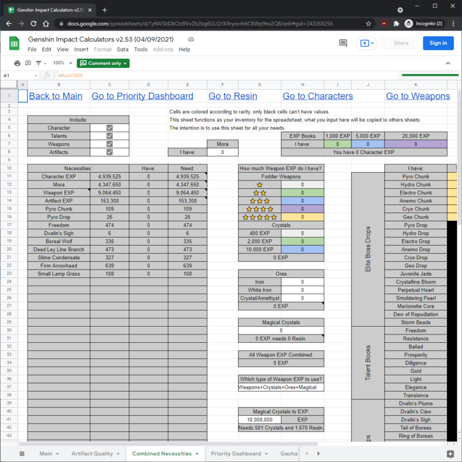
Task: Select the green 1,000 EXP books cell
Action: (337, 144)
